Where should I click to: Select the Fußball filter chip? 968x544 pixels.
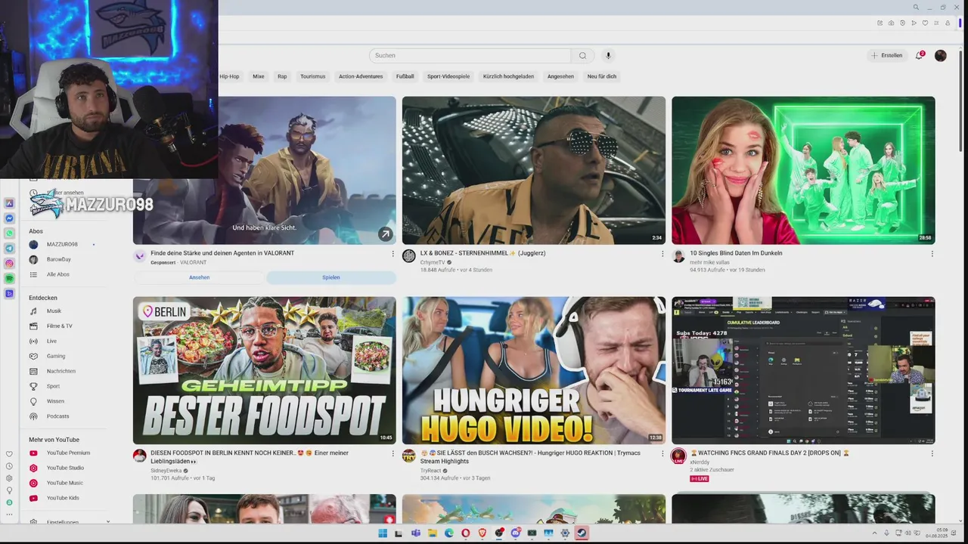(x=405, y=76)
